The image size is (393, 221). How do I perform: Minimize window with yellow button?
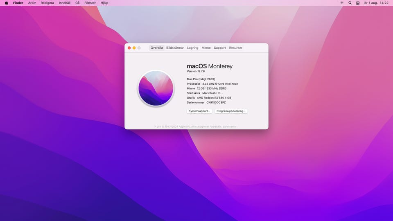[134, 48]
